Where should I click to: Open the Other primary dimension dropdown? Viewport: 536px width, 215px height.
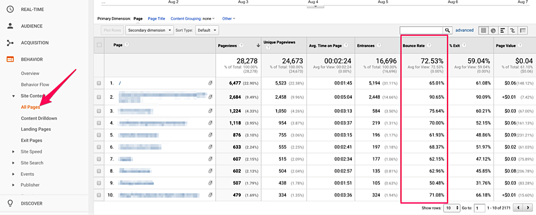tap(229, 19)
